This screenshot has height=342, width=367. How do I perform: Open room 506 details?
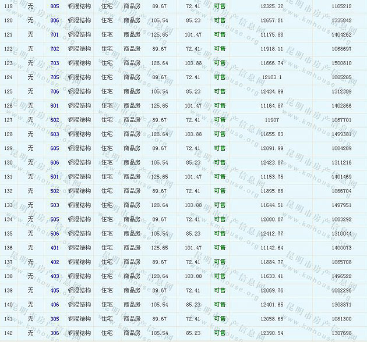[x=55, y=234]
